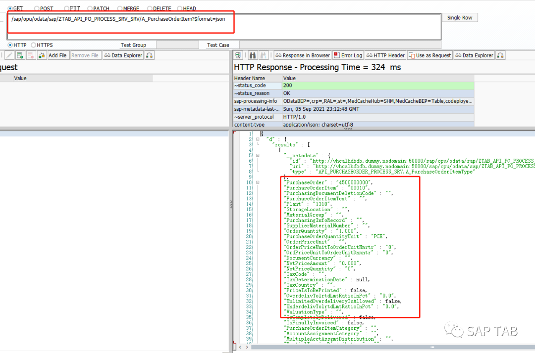Screen dimensions: 535x353
Task: Click the icon left of Add File
Action: tap(42, 55)
